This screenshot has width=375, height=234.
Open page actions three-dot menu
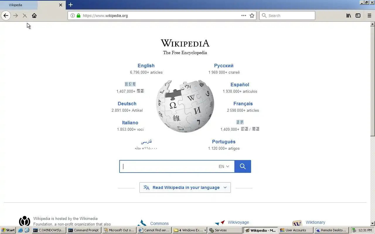[244, 16]
